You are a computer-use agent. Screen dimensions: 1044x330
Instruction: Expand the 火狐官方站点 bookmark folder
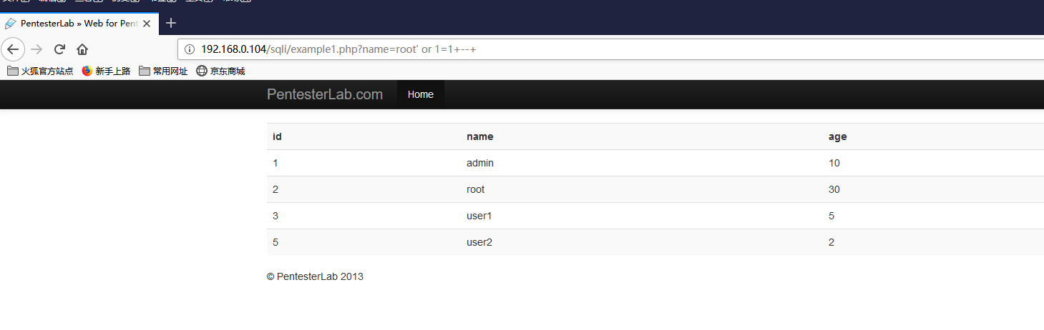[x=40, y=71]
